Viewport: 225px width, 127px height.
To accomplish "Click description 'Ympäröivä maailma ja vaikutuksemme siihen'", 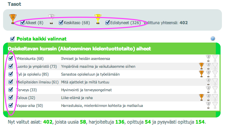I will [x=98, y=66].
